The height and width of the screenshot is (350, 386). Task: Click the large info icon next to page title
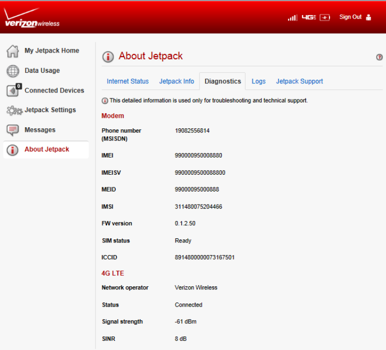point(108,57)
